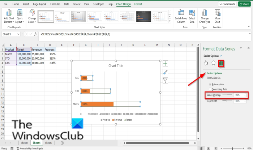This screenshot has width=253, height=150.
Task: Click the Series Overlap slider
Action: [227, 95]
